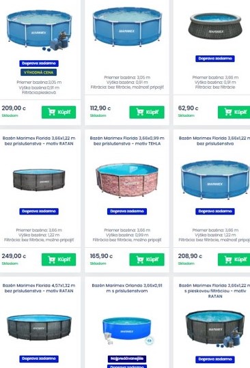
Task: Click the blue pool image with sand filter
Action: click(39, 30)
